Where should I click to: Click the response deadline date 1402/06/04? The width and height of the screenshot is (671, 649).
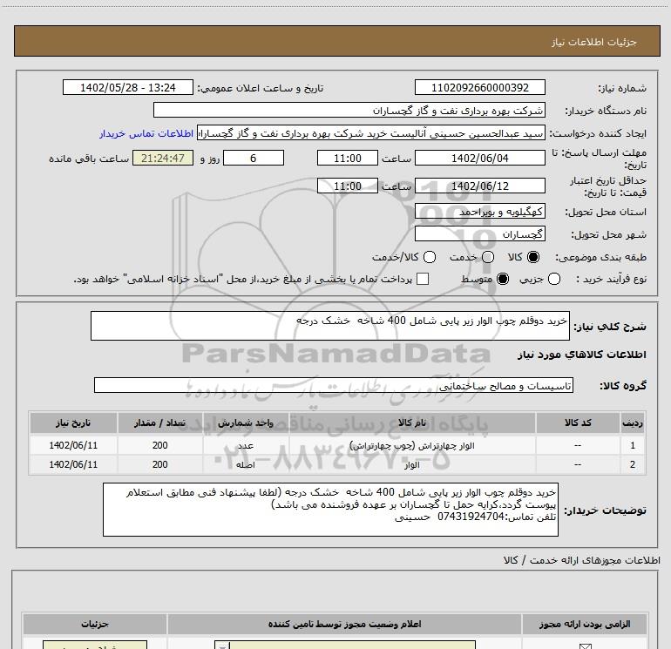coord(479,158)
